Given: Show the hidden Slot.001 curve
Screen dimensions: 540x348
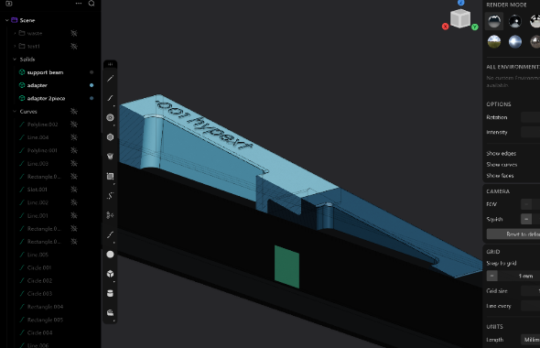Looking at the screenshot, I should click(x=74, y=190).
